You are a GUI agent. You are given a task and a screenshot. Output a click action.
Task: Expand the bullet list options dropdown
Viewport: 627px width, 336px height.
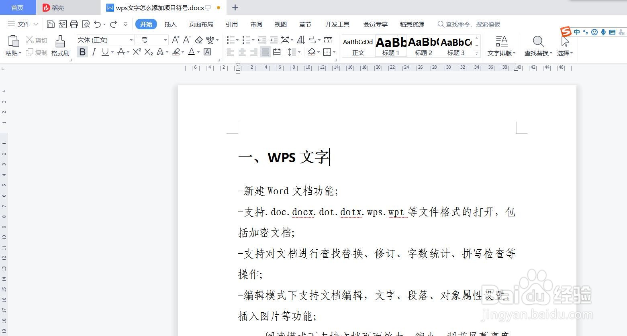click(x=237, y=40)
